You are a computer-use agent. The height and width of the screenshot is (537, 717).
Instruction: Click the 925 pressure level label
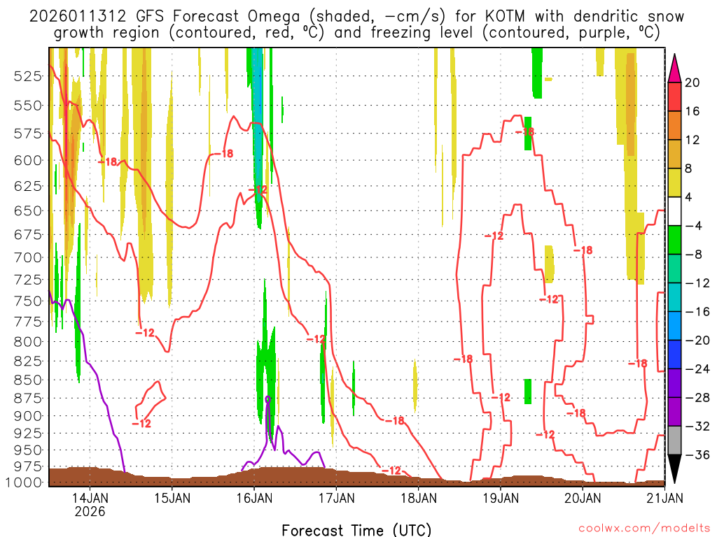coord(28,433)
